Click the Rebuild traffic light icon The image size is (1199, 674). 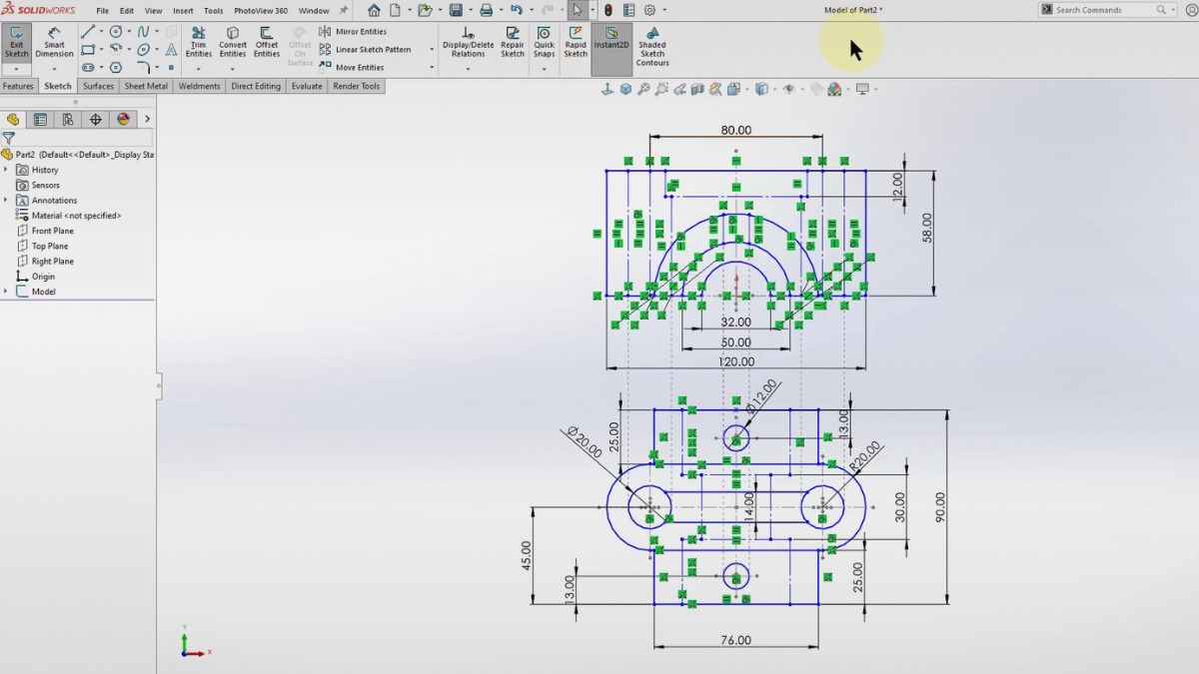pyautogui.click(x=608, y=10)
